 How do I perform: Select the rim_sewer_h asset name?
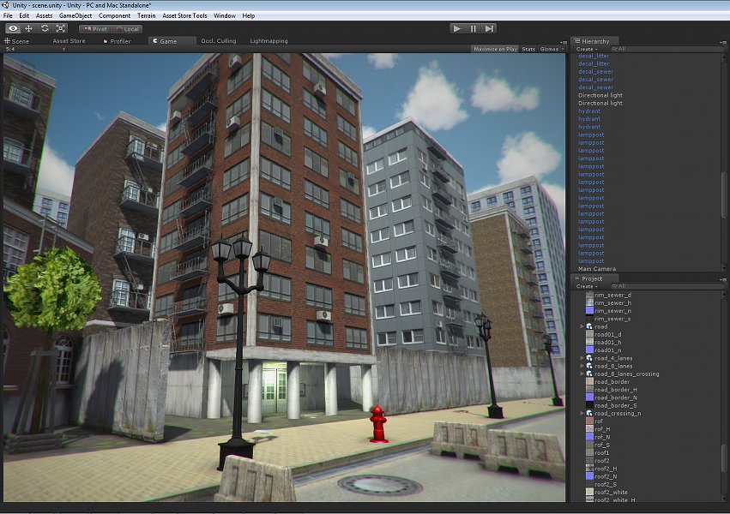coord(612,303)
